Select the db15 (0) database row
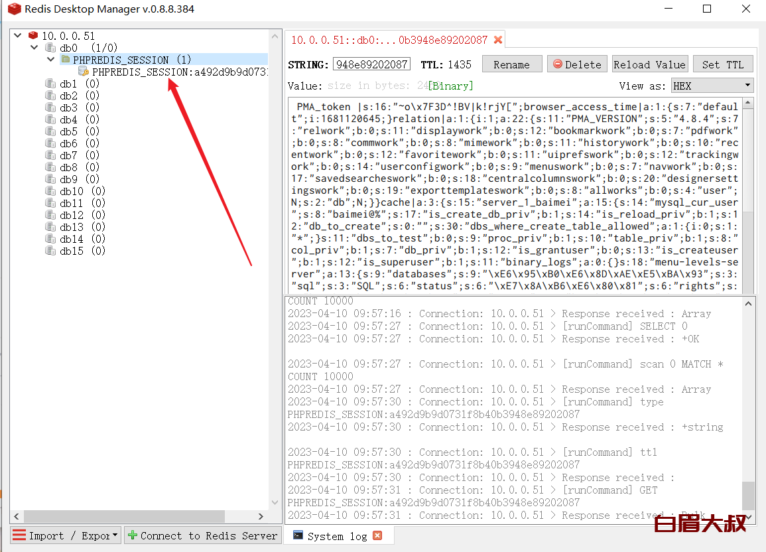The width and height of the screenshot is (766, 552). click(x=82, y=251)
